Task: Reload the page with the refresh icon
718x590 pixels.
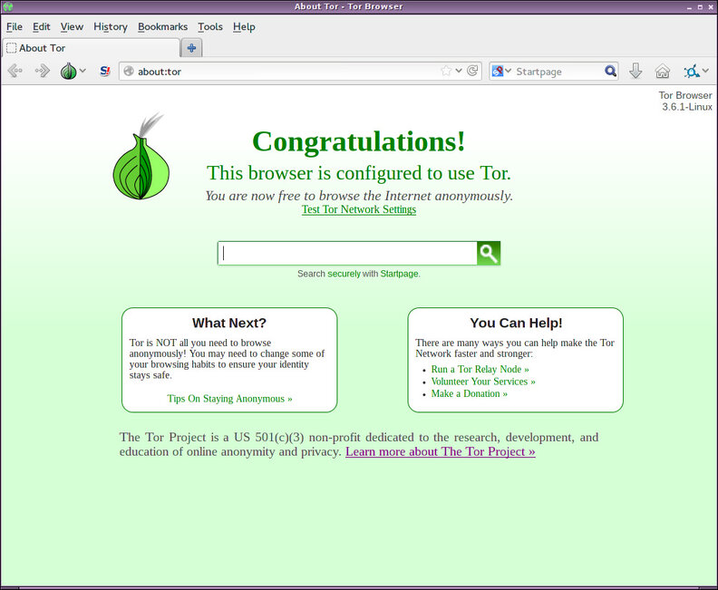Action: pos(472,71)
